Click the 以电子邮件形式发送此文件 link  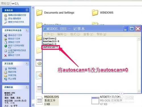[x=17, y=51]
